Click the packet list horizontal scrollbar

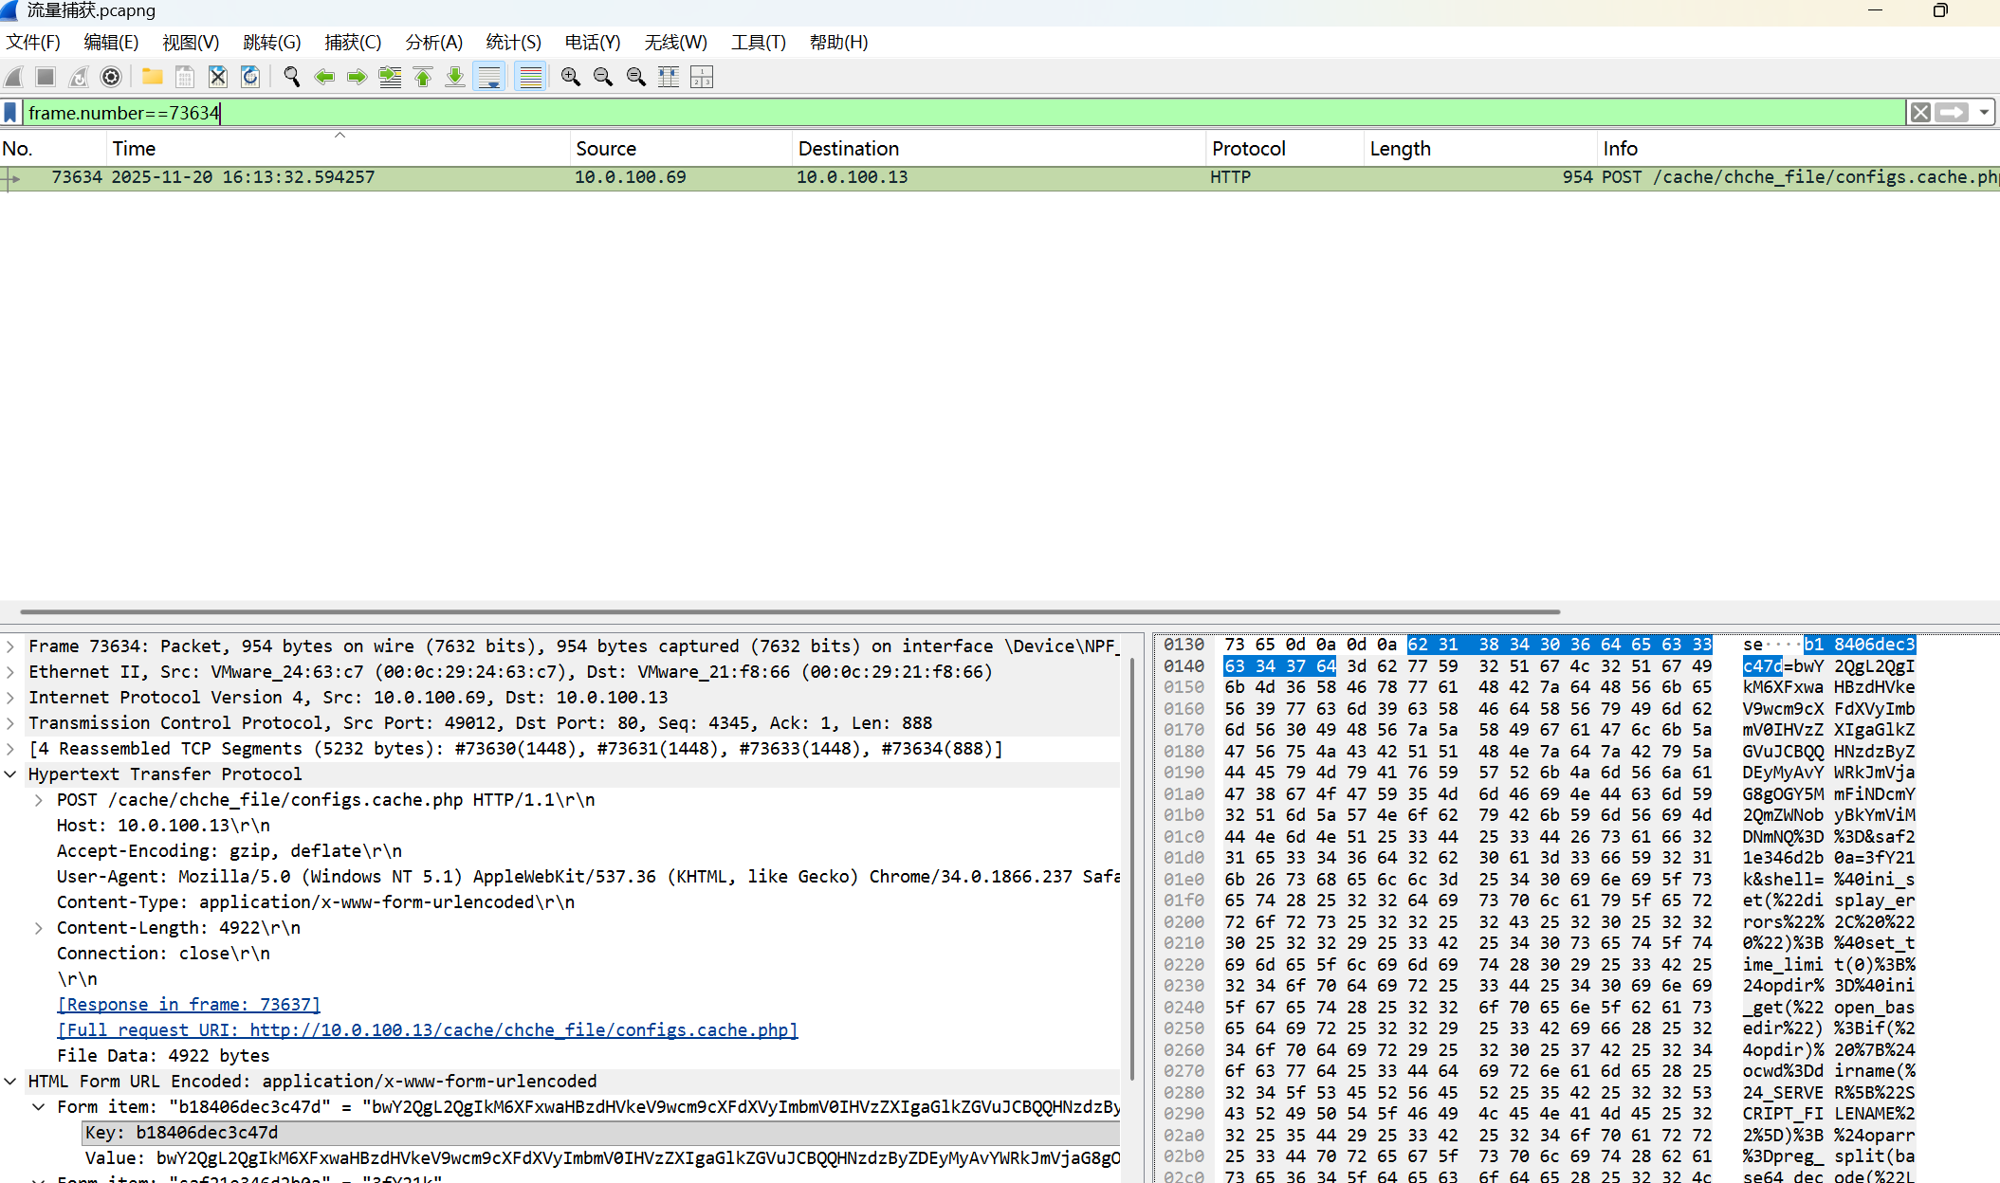pos(789,612)
